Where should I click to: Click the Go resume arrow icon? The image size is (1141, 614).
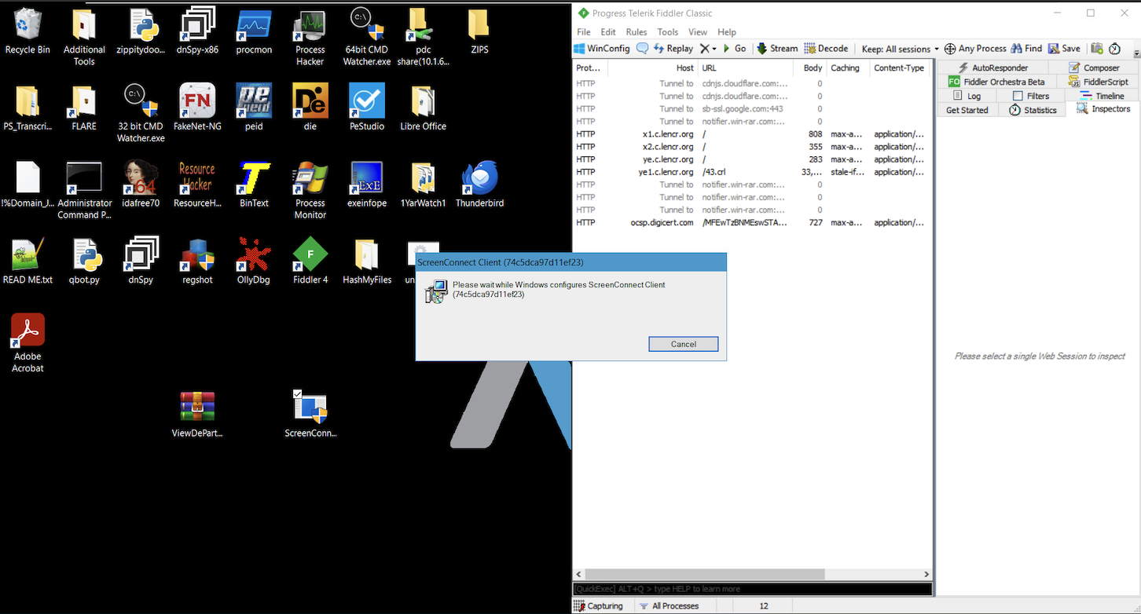pyautogui.click(x=735, y=49)
